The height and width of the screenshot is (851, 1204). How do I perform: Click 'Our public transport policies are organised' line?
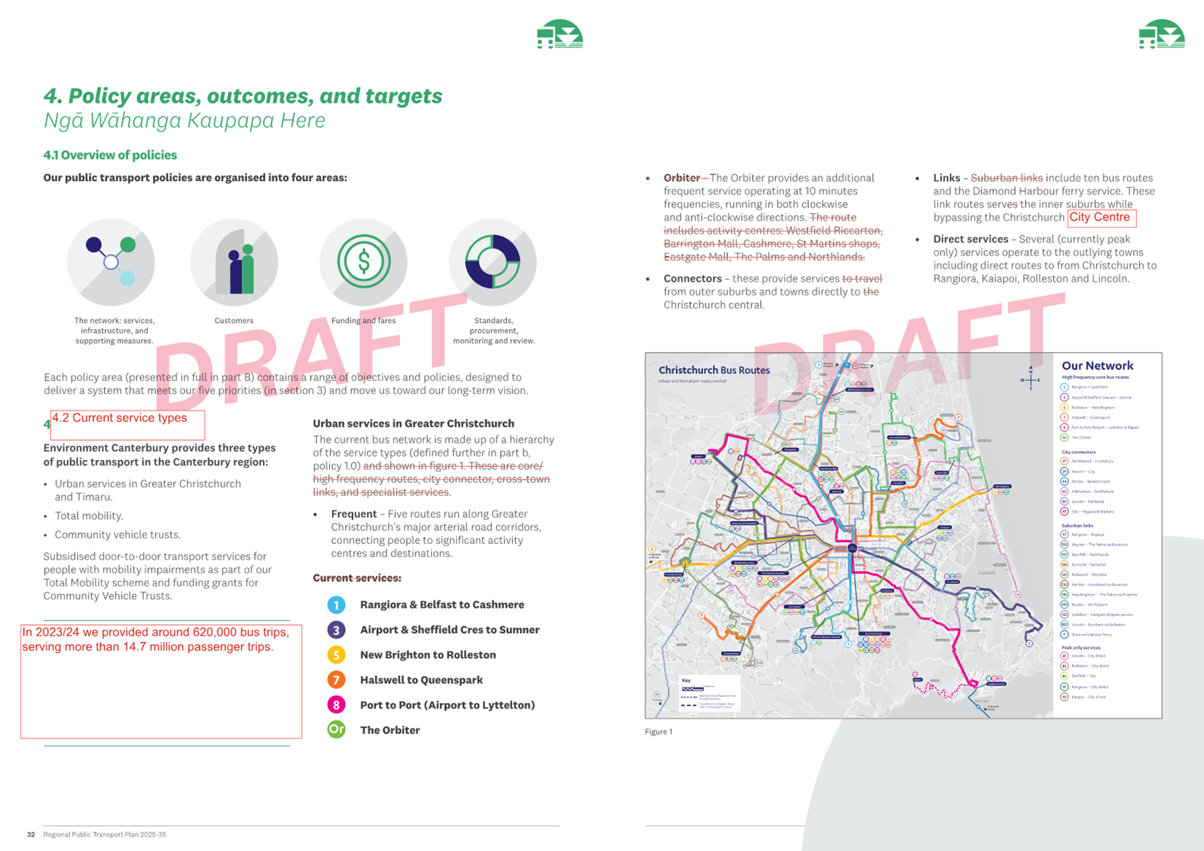click(x=195, y=178)
